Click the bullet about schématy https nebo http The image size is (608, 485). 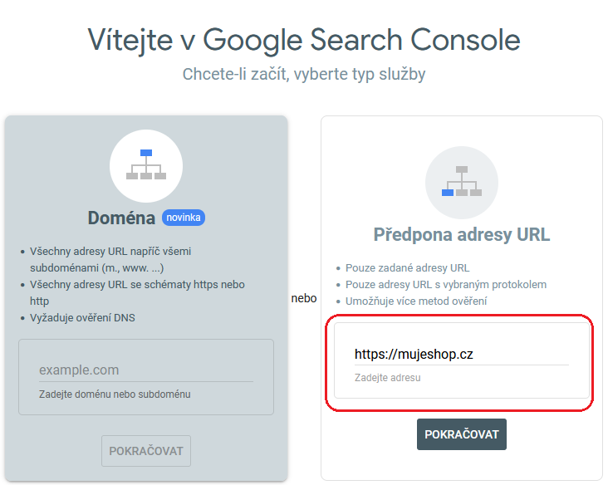click(137, 292)
